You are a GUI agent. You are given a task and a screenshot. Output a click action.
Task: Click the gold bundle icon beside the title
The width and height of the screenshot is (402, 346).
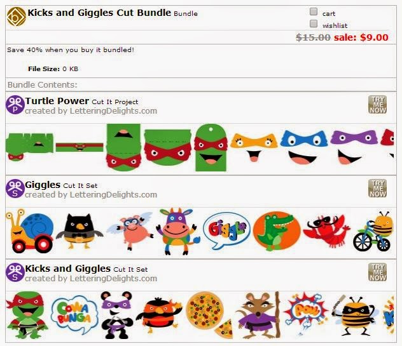click(x=17, y=17)
